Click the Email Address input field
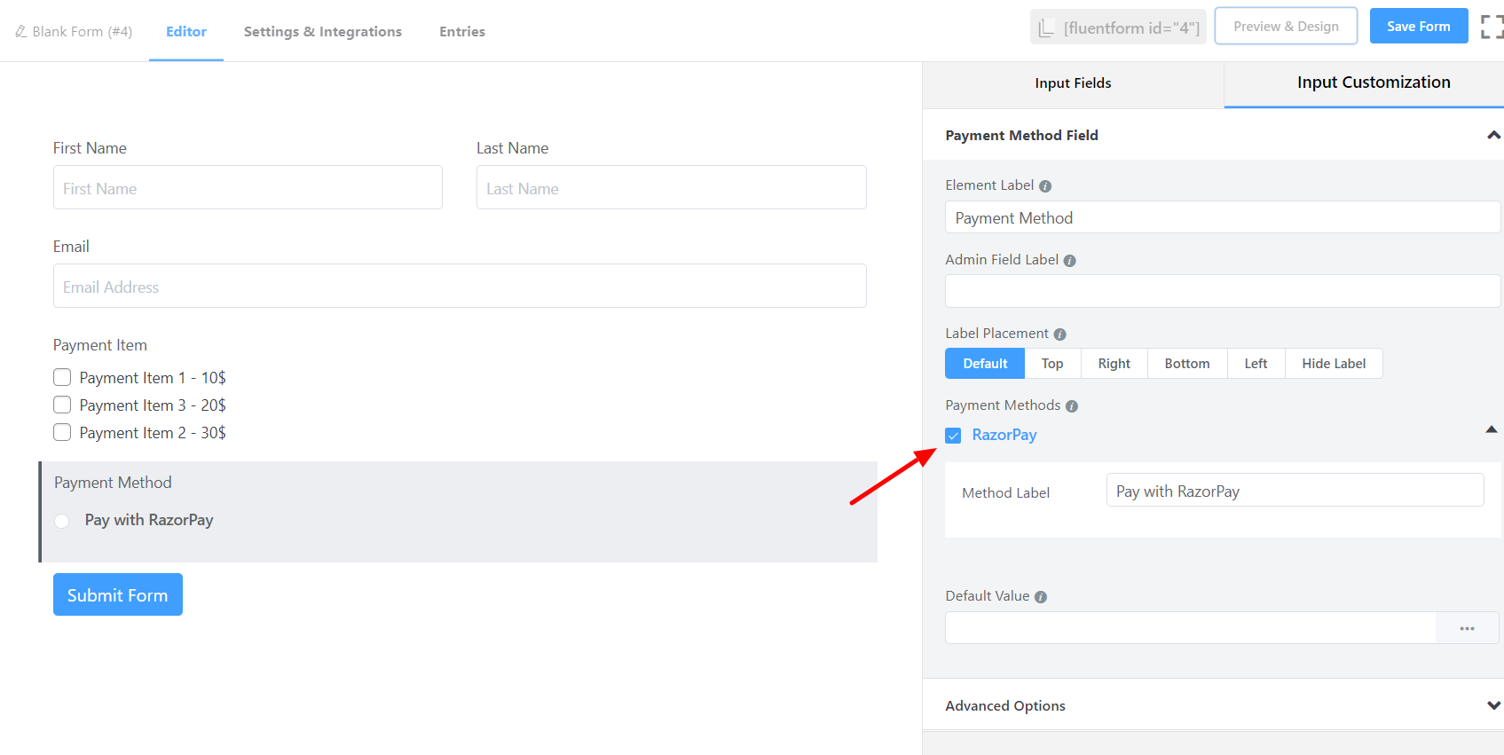1504x755 pixels. [460, 286]
